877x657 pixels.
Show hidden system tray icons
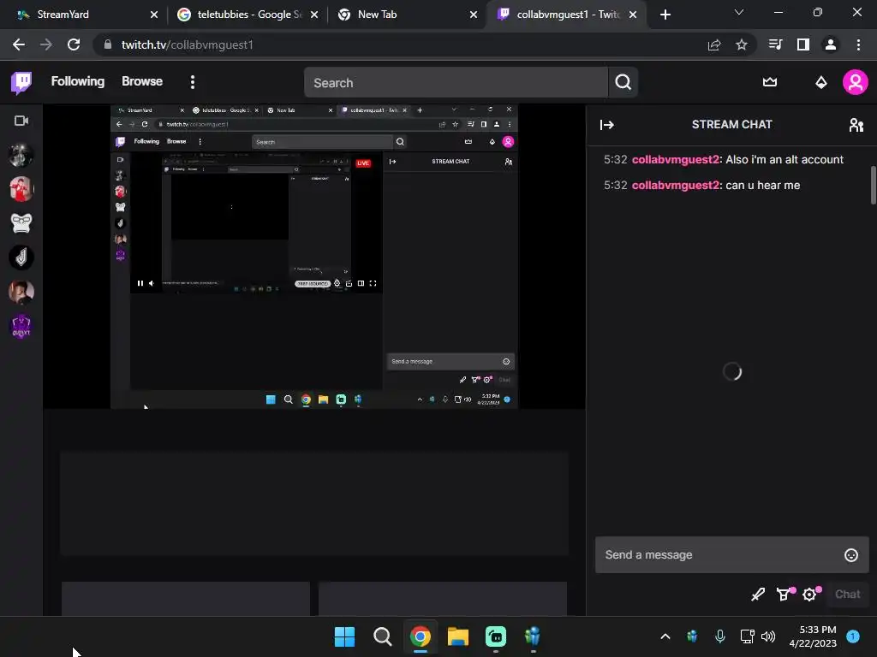pos(665,636)
